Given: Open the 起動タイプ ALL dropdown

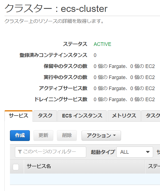Looking at the screenshot, I should 135,152.
